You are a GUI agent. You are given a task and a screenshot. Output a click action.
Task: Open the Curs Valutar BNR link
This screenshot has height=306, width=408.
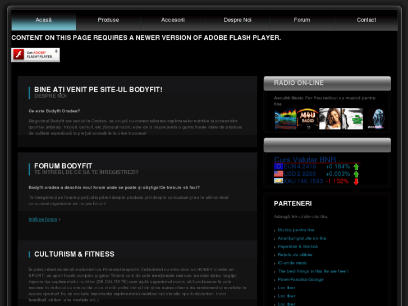pyautogui.click(x=305, y=159)
